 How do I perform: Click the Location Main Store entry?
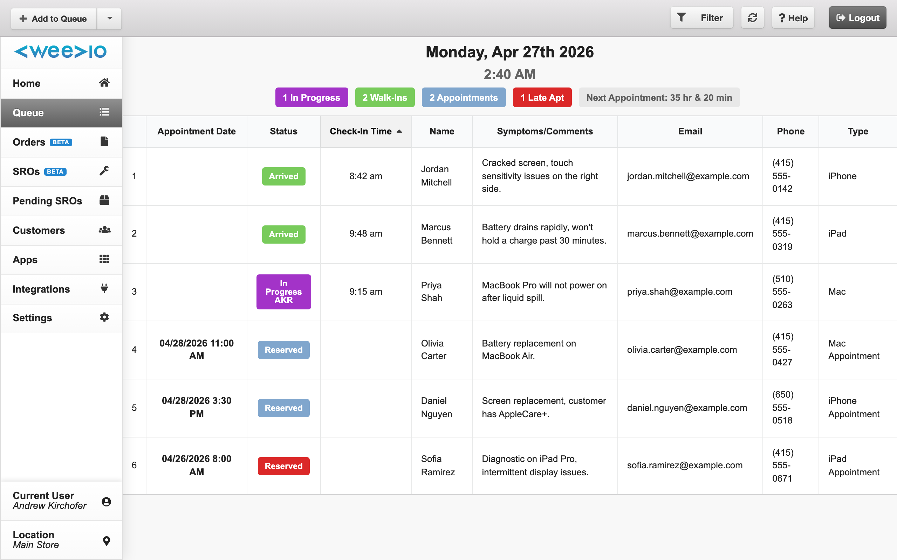pyautogui.click(x=61, y=540)
